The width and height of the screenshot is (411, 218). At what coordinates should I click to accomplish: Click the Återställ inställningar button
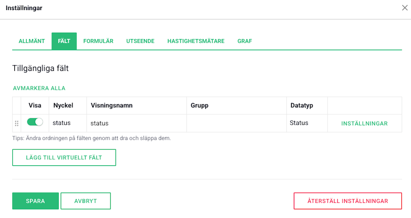(x=348, y=201)
